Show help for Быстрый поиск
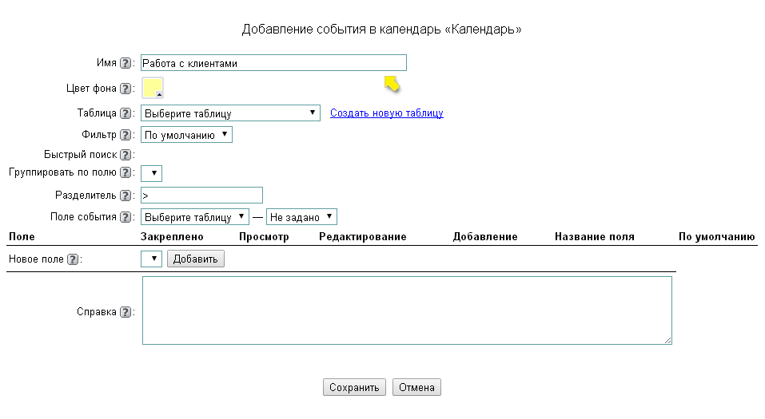 [126, 155]
